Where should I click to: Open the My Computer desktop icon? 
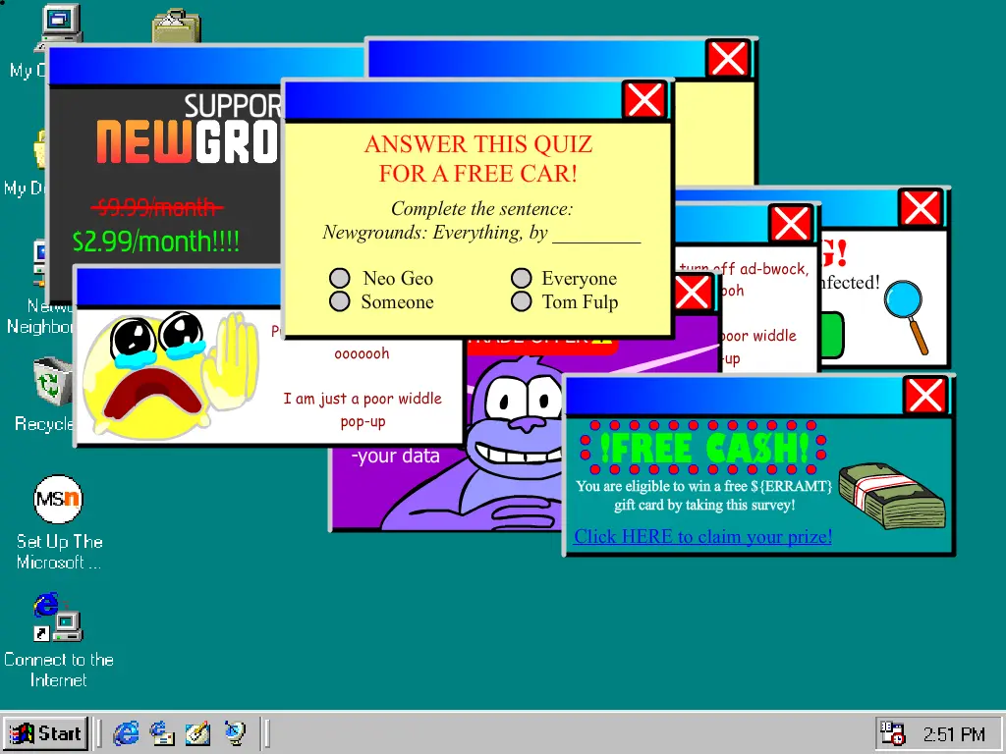61,25
